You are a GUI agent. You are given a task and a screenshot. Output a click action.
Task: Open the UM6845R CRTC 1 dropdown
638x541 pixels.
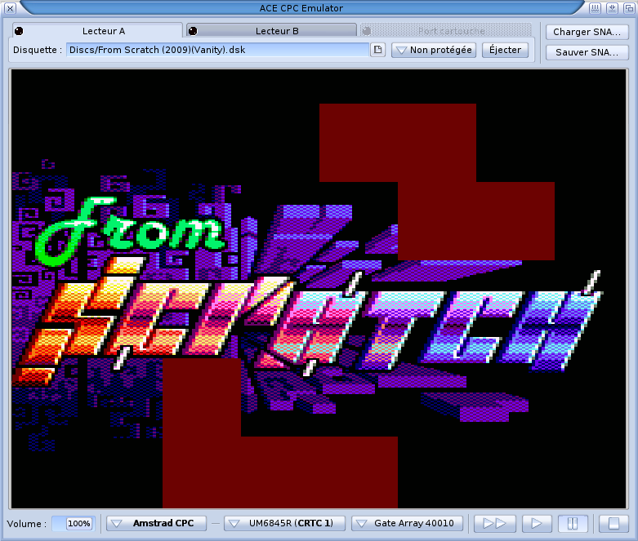285,523
